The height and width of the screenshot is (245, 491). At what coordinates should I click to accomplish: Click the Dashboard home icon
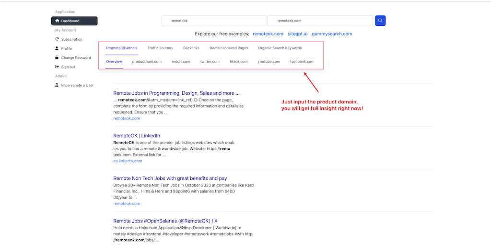[x=58, y=21]
